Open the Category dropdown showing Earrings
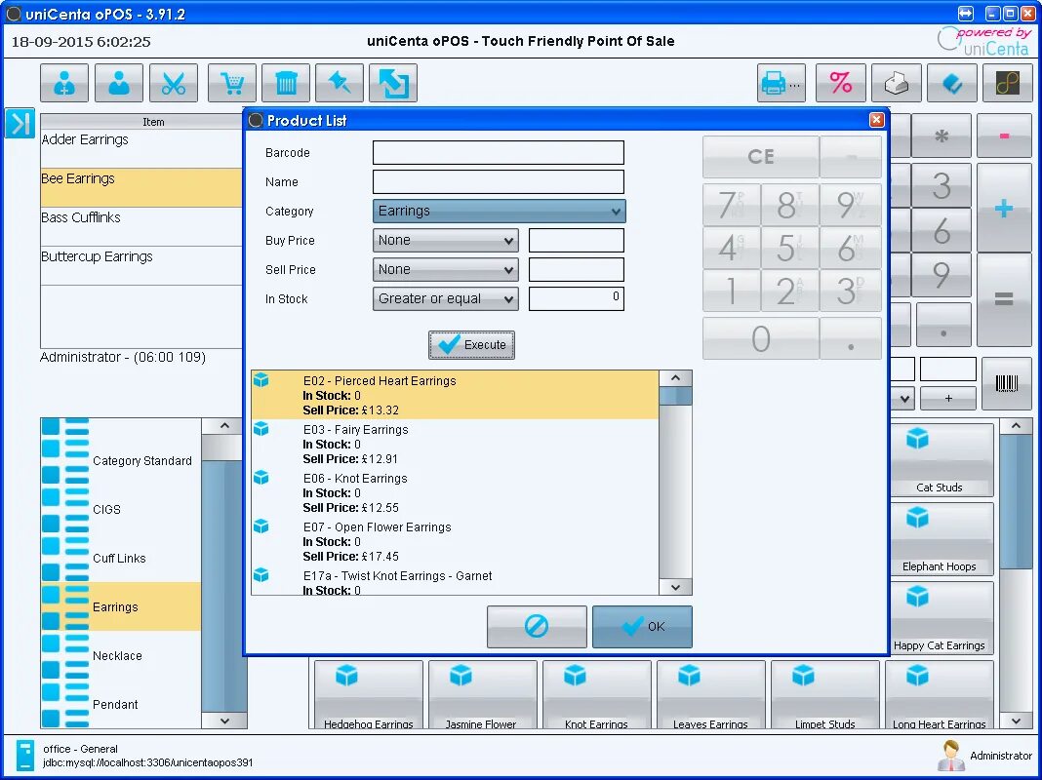 [500, 212]
